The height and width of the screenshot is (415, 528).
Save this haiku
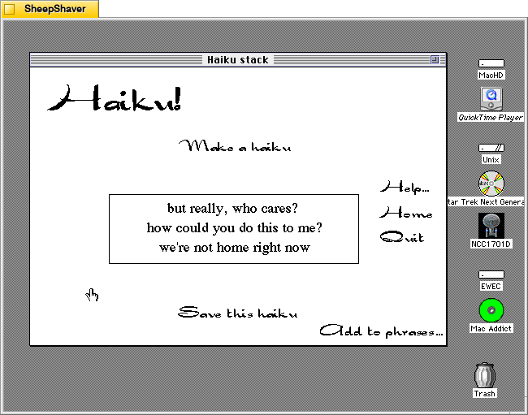click(237, 313)
